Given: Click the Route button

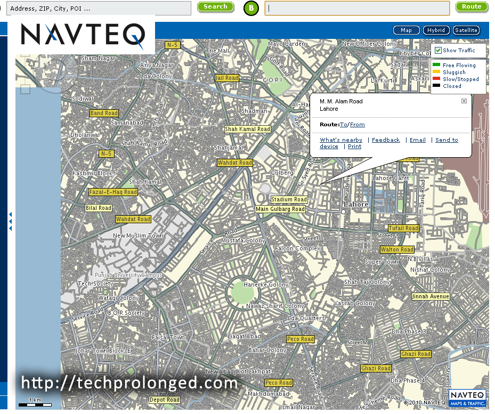Looking at the screenshot, I should [x=471, y=7].
